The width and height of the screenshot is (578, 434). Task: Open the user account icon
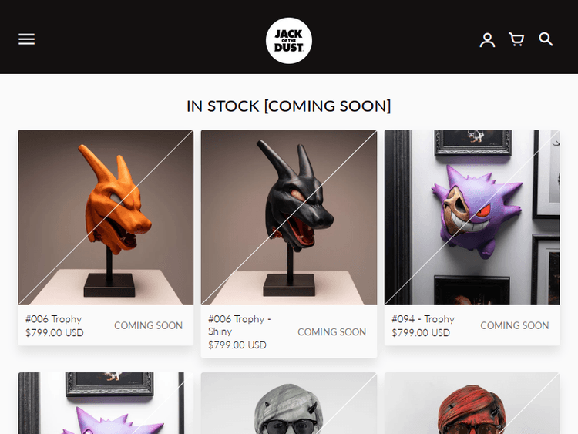tap(487, 40)
